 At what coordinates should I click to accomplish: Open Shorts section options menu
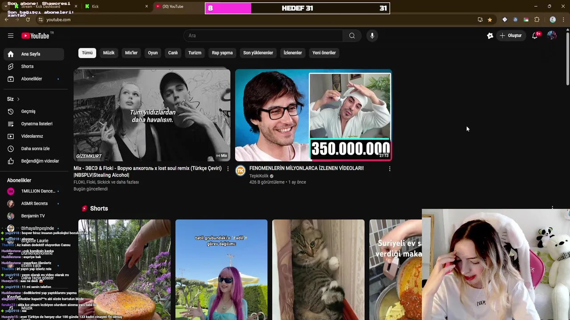(x=552, y=208)
